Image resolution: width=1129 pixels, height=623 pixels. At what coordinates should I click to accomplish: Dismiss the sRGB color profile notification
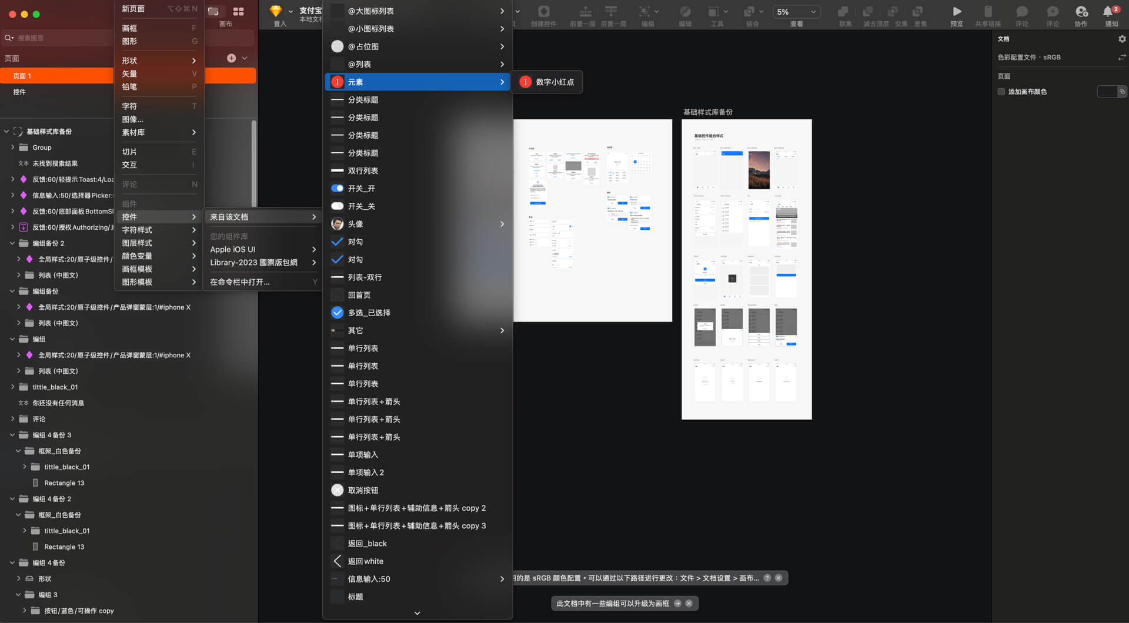pyautogui.click(x=779, y=578)
